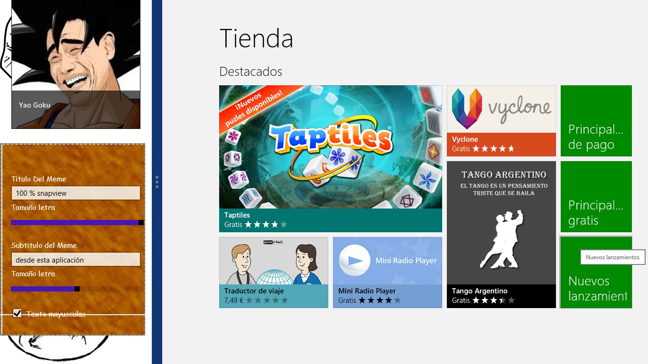Open the Taptiles featured game tile
The image size is (648, 364).
click(330, 158)
